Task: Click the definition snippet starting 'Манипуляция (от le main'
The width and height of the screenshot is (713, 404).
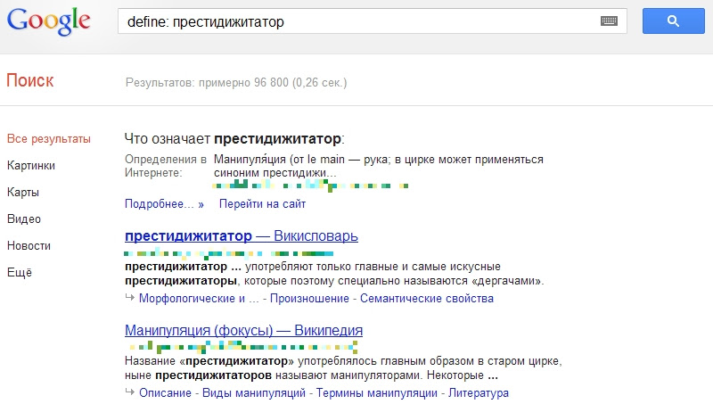Action: click(x=378, y=166)
